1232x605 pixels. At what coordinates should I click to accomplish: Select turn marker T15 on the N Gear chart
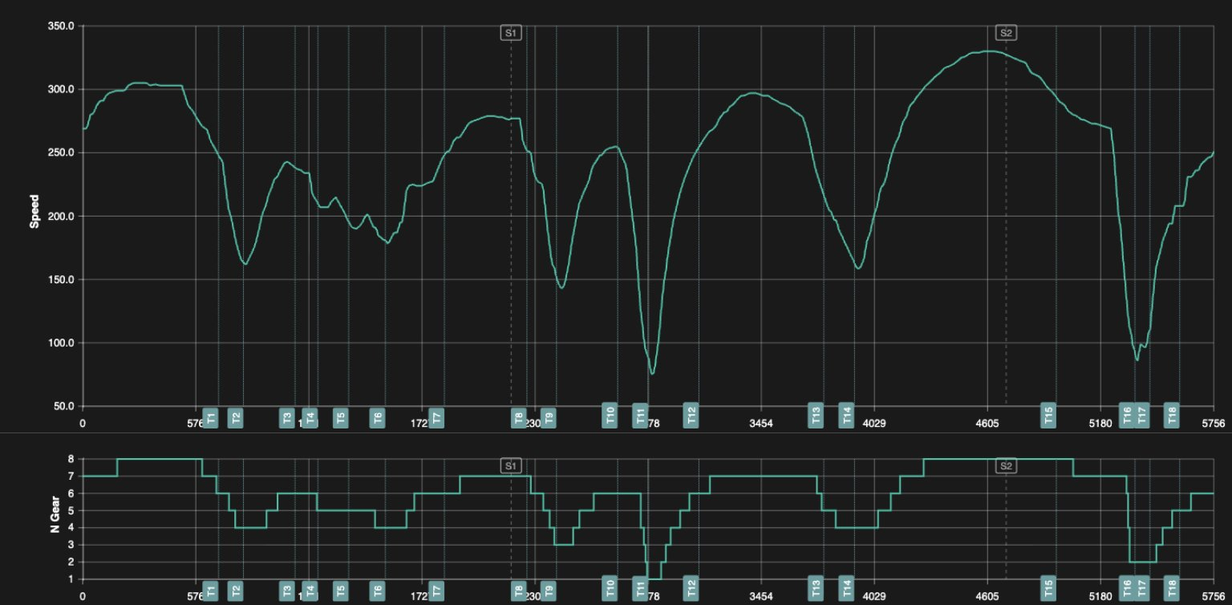click(x=1048, y=589)
